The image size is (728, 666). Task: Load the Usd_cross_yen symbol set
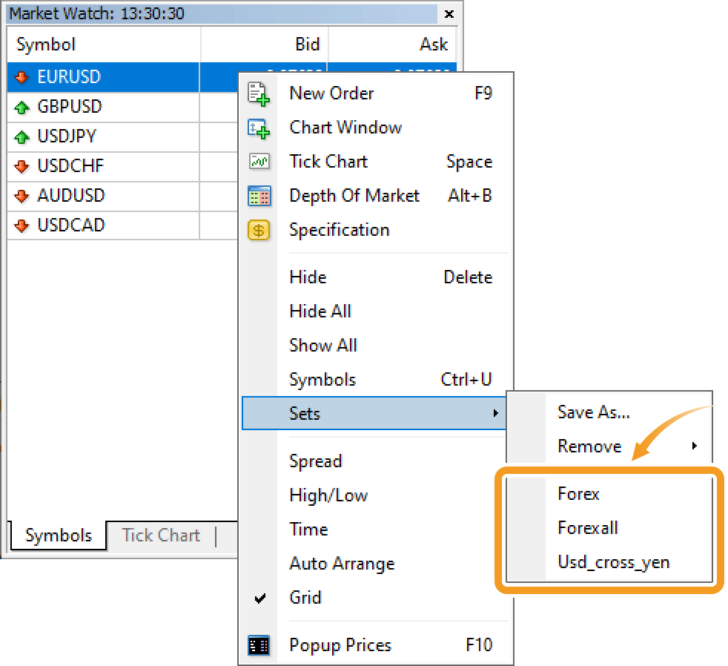coord(609,562)
